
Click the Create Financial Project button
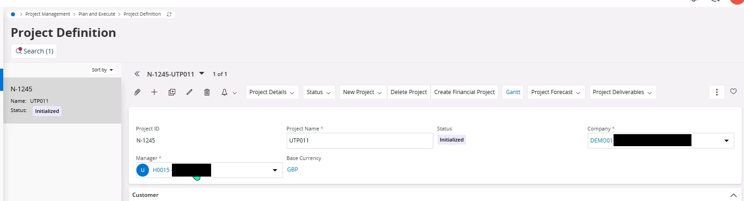click(x=464, y=92)
